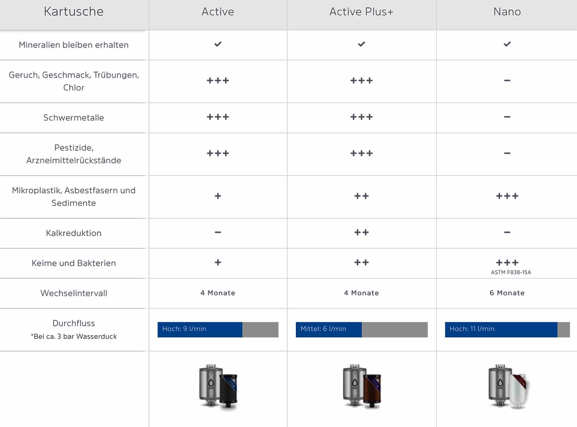Click the Active Plus+ flow bar 'Mittel: 6 l/min'
This screenshot has height=427, width=577.
tap(329, 329)
